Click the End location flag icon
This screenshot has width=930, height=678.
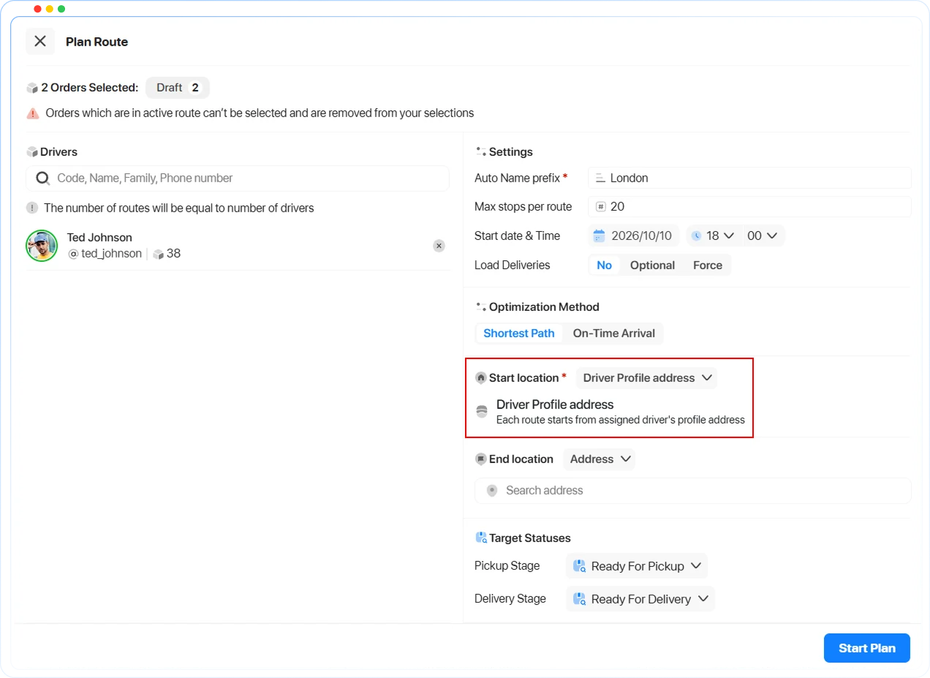[481, 459]
